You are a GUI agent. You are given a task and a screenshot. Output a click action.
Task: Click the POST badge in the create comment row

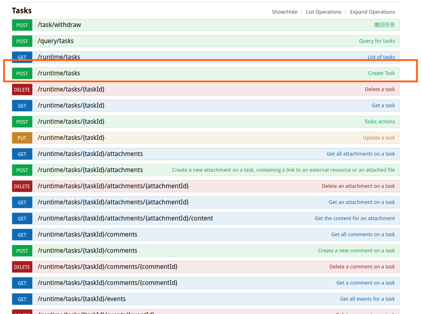coord(22,251)
